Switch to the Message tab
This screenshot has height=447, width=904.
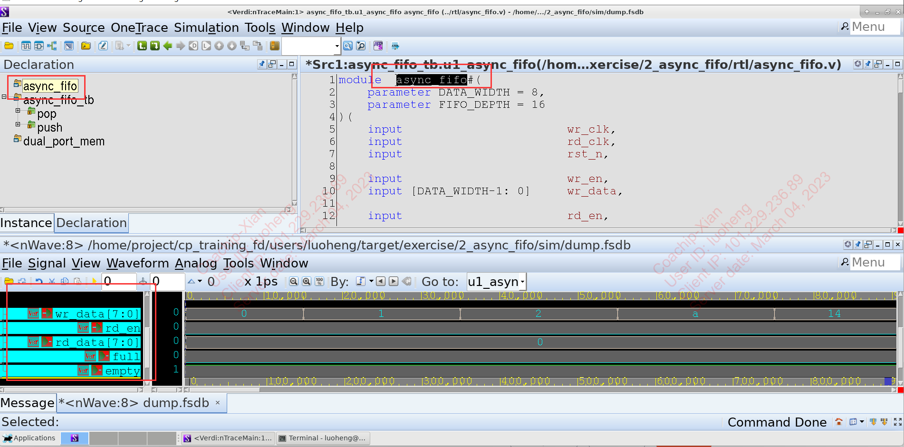coord(27,403)
